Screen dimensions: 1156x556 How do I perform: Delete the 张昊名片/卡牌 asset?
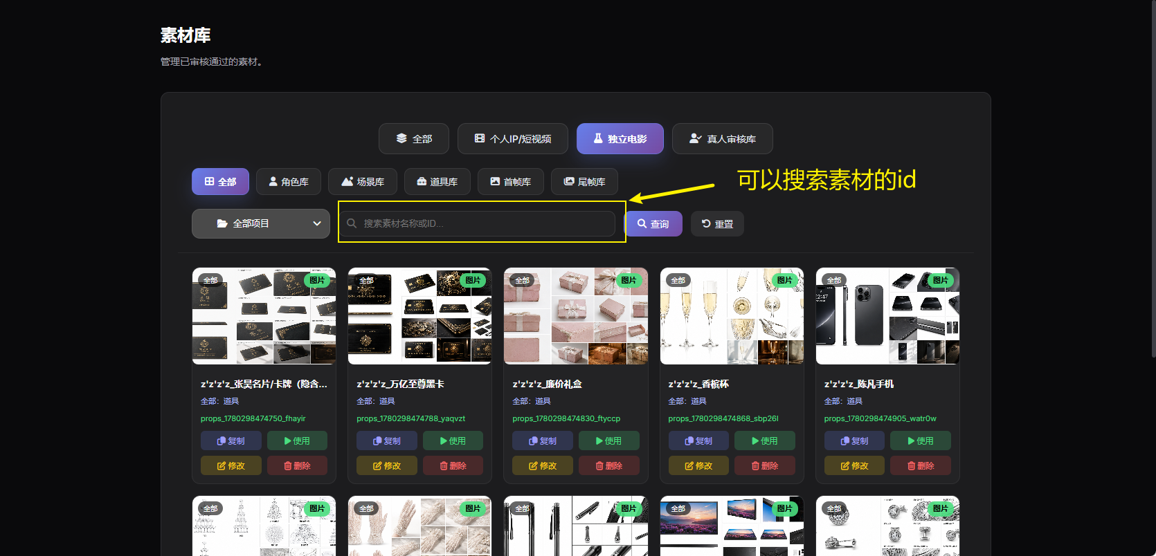point(297,465)
